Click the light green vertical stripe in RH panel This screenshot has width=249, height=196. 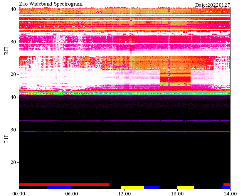tap(132, 38)
